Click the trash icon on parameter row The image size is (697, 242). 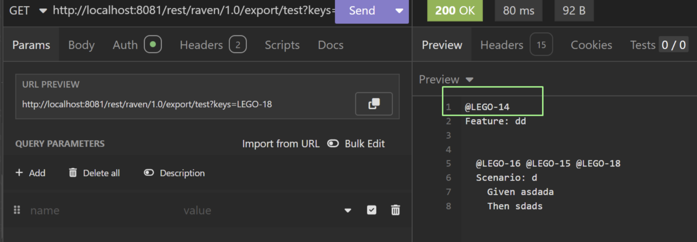coord(395,210)
